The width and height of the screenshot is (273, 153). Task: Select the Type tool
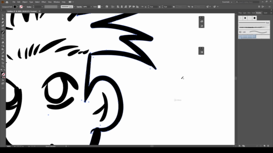[3, 36]
